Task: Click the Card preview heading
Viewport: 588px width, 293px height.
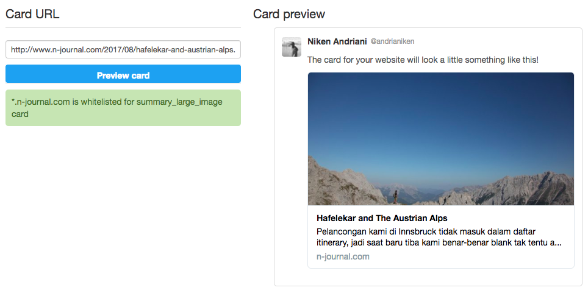Action: point(289,14)
